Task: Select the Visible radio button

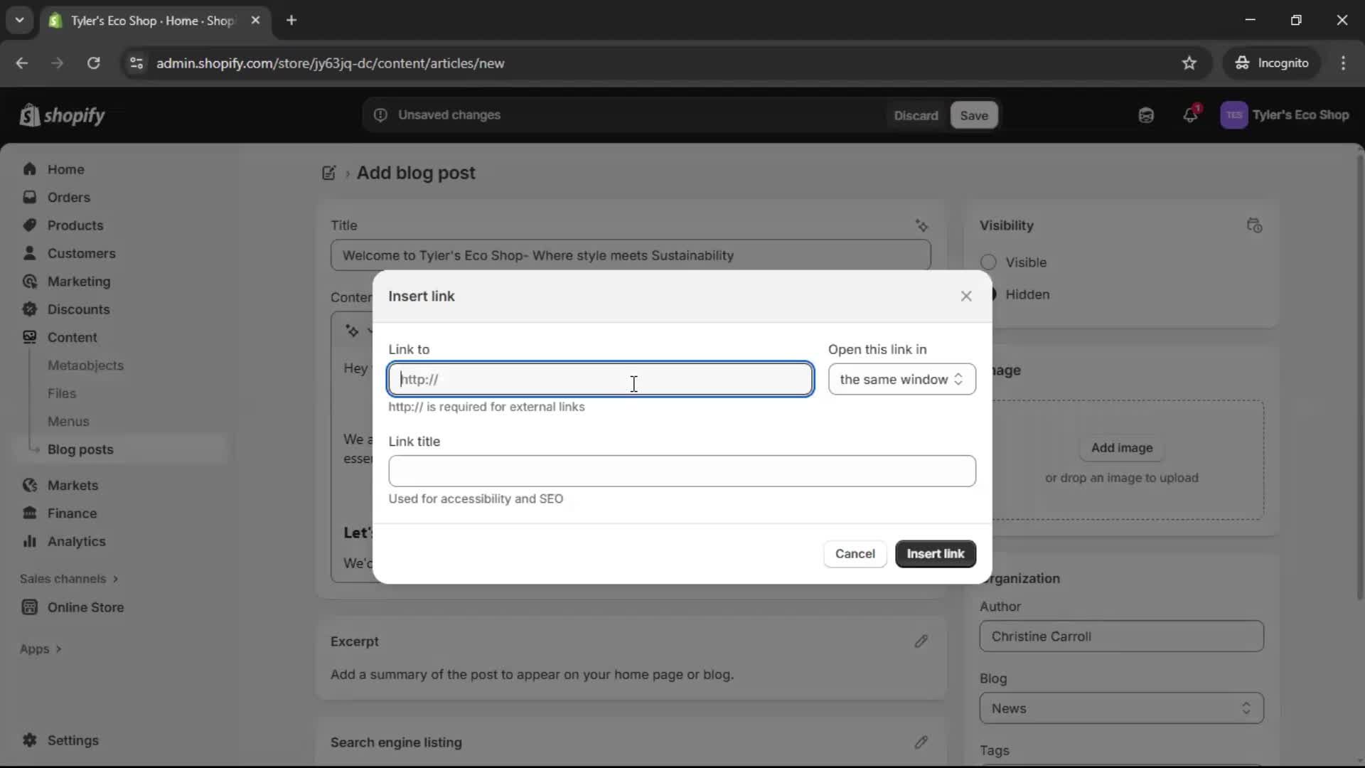Action: pyautogui.click(x=988, y=262)
